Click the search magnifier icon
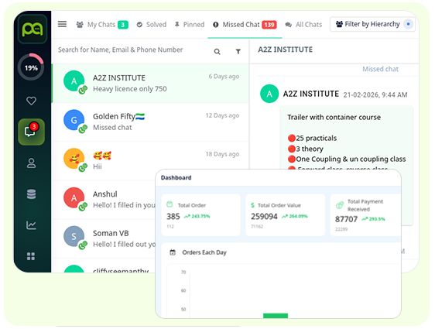 (217, 52)
